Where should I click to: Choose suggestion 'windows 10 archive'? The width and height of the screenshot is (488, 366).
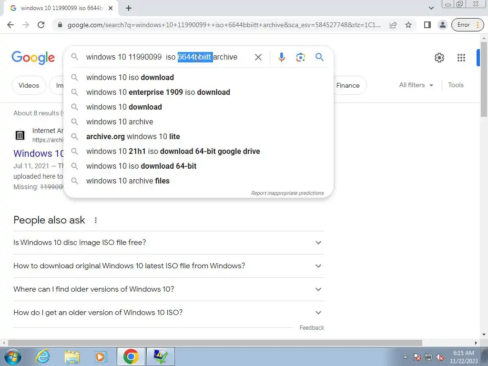pos(198,122)
